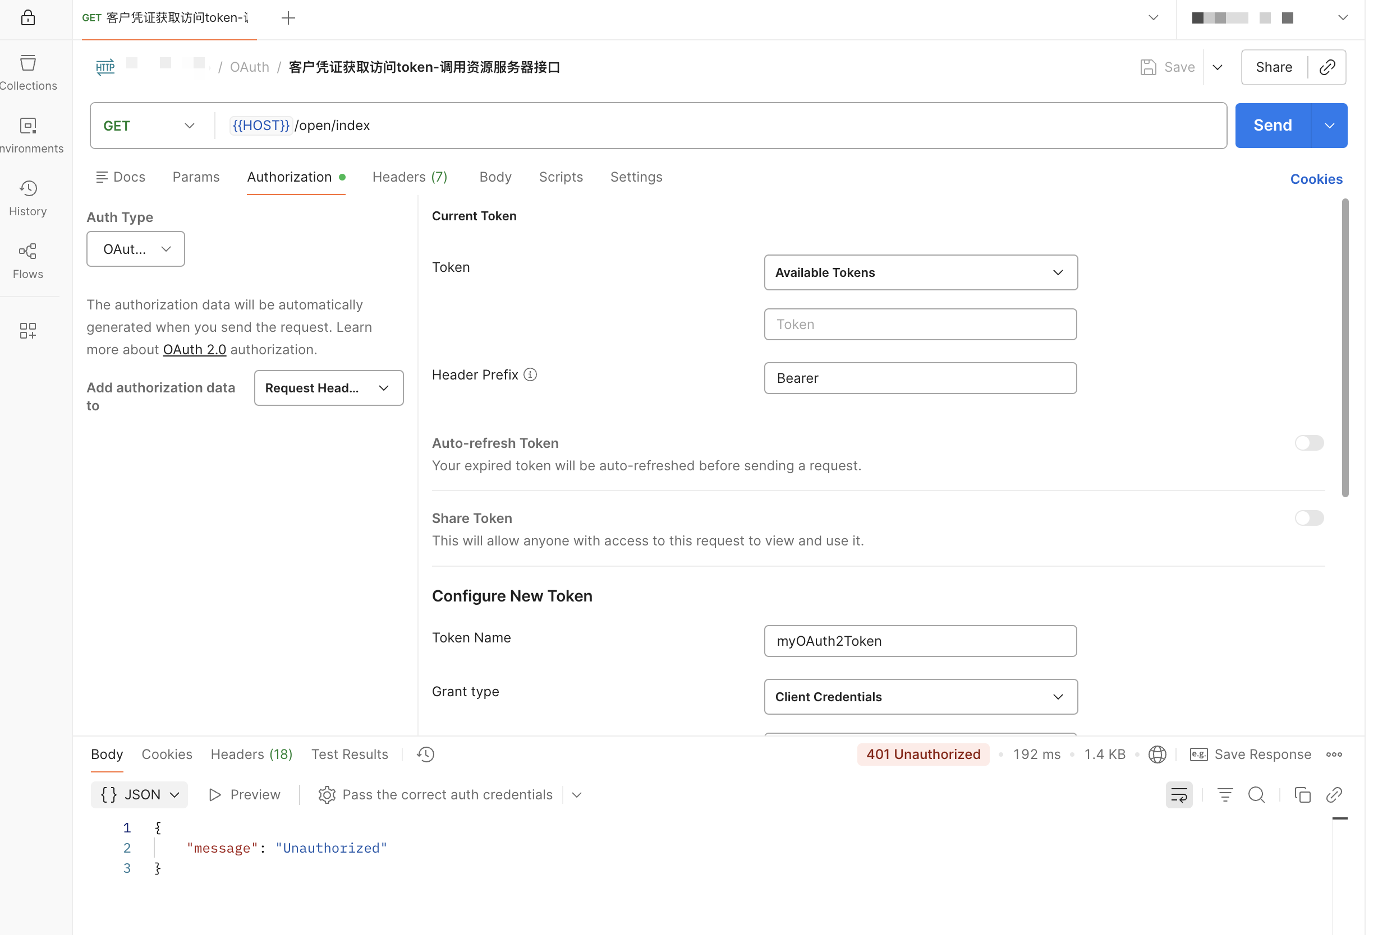Screen dimensions: 1378x935
Task: Open the Flows sidebar icon
Action: (28, 260)
